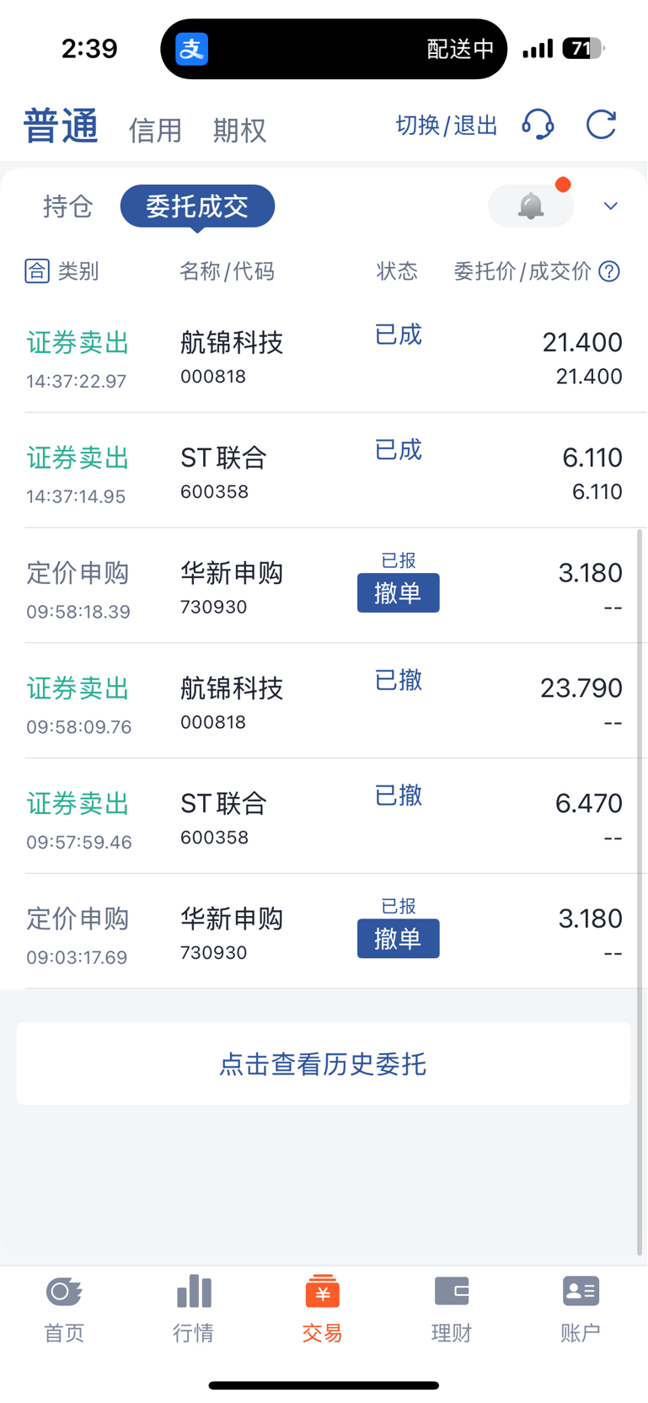Open the 首页 home tab icon

(x=64, y=1291)
